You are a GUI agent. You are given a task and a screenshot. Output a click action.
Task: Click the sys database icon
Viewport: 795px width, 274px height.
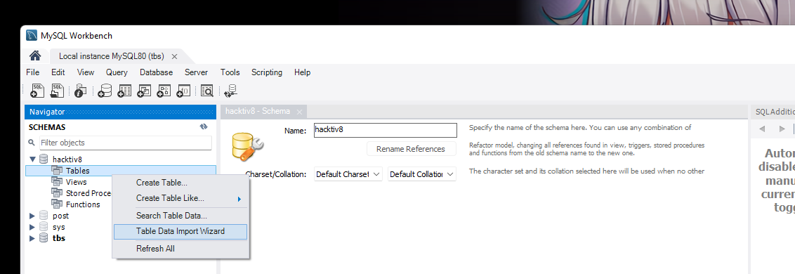[x=44, y=227]
